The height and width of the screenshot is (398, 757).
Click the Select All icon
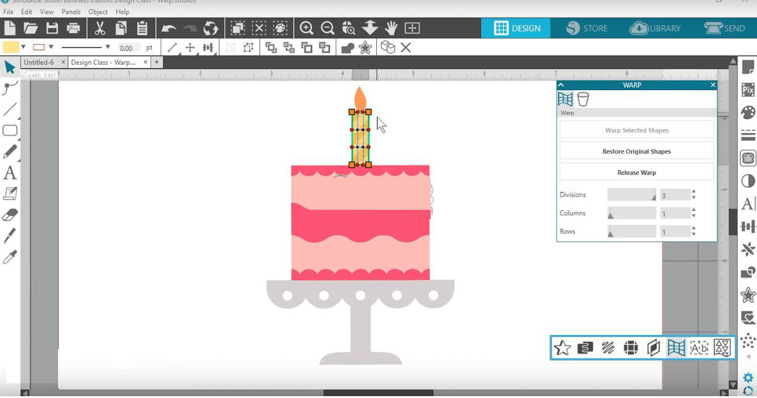(x=237, y=28)
